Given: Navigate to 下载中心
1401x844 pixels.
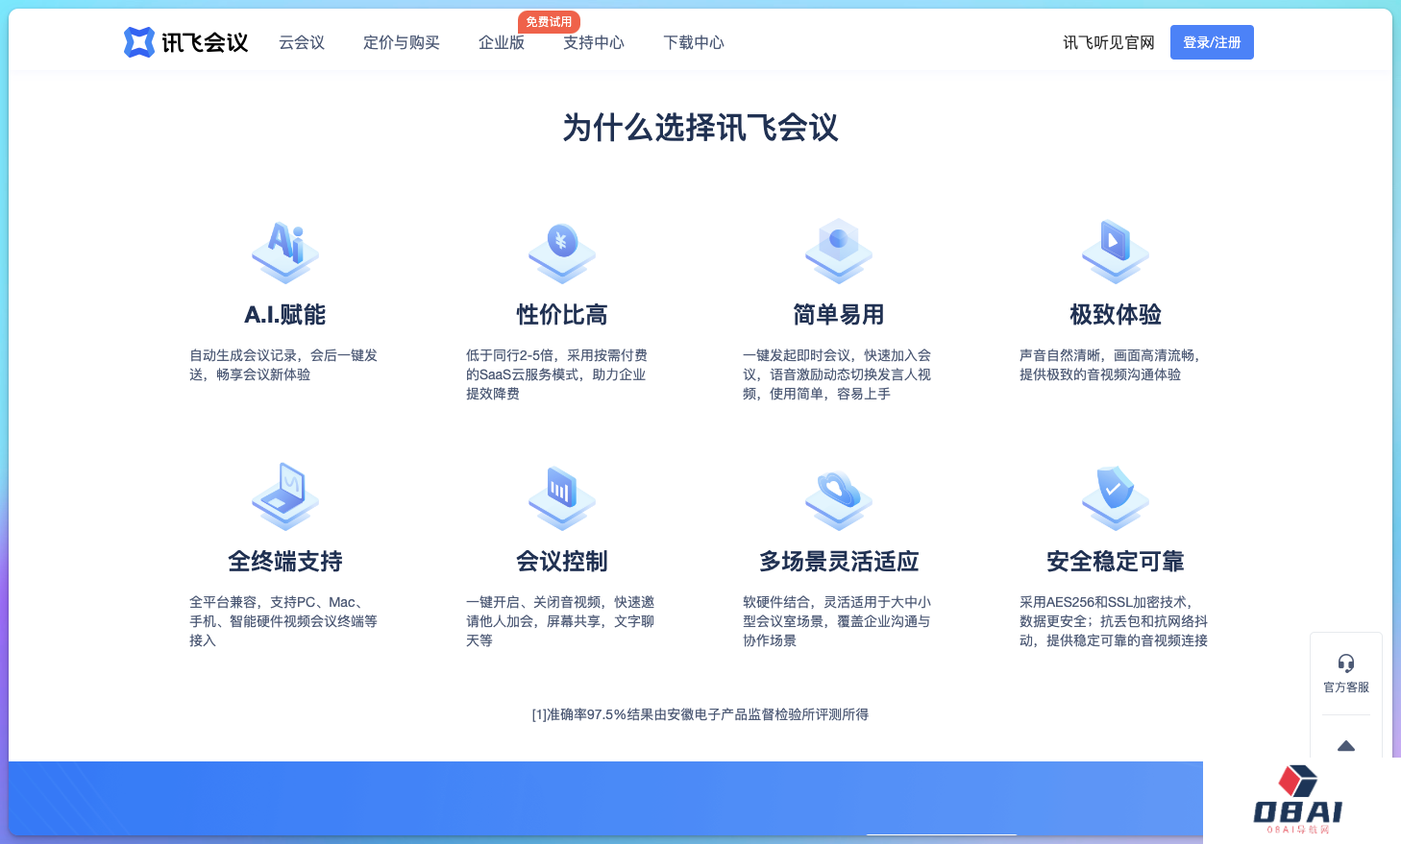Looking at the screenshot, I should tap(694, 42).
